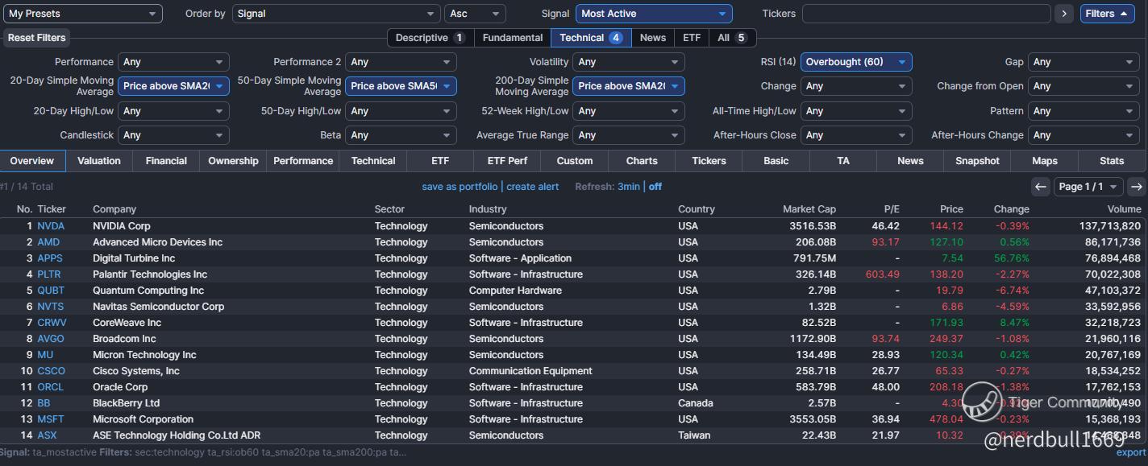Viewport: 1148px width, 466px height.
Task: Expand the Signal Most Active dropdown
Action: pos(653,14)
